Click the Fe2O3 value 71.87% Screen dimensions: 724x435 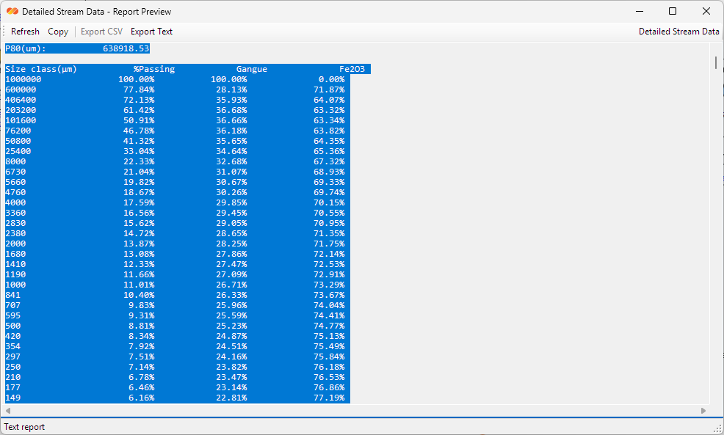pos(329,89)
